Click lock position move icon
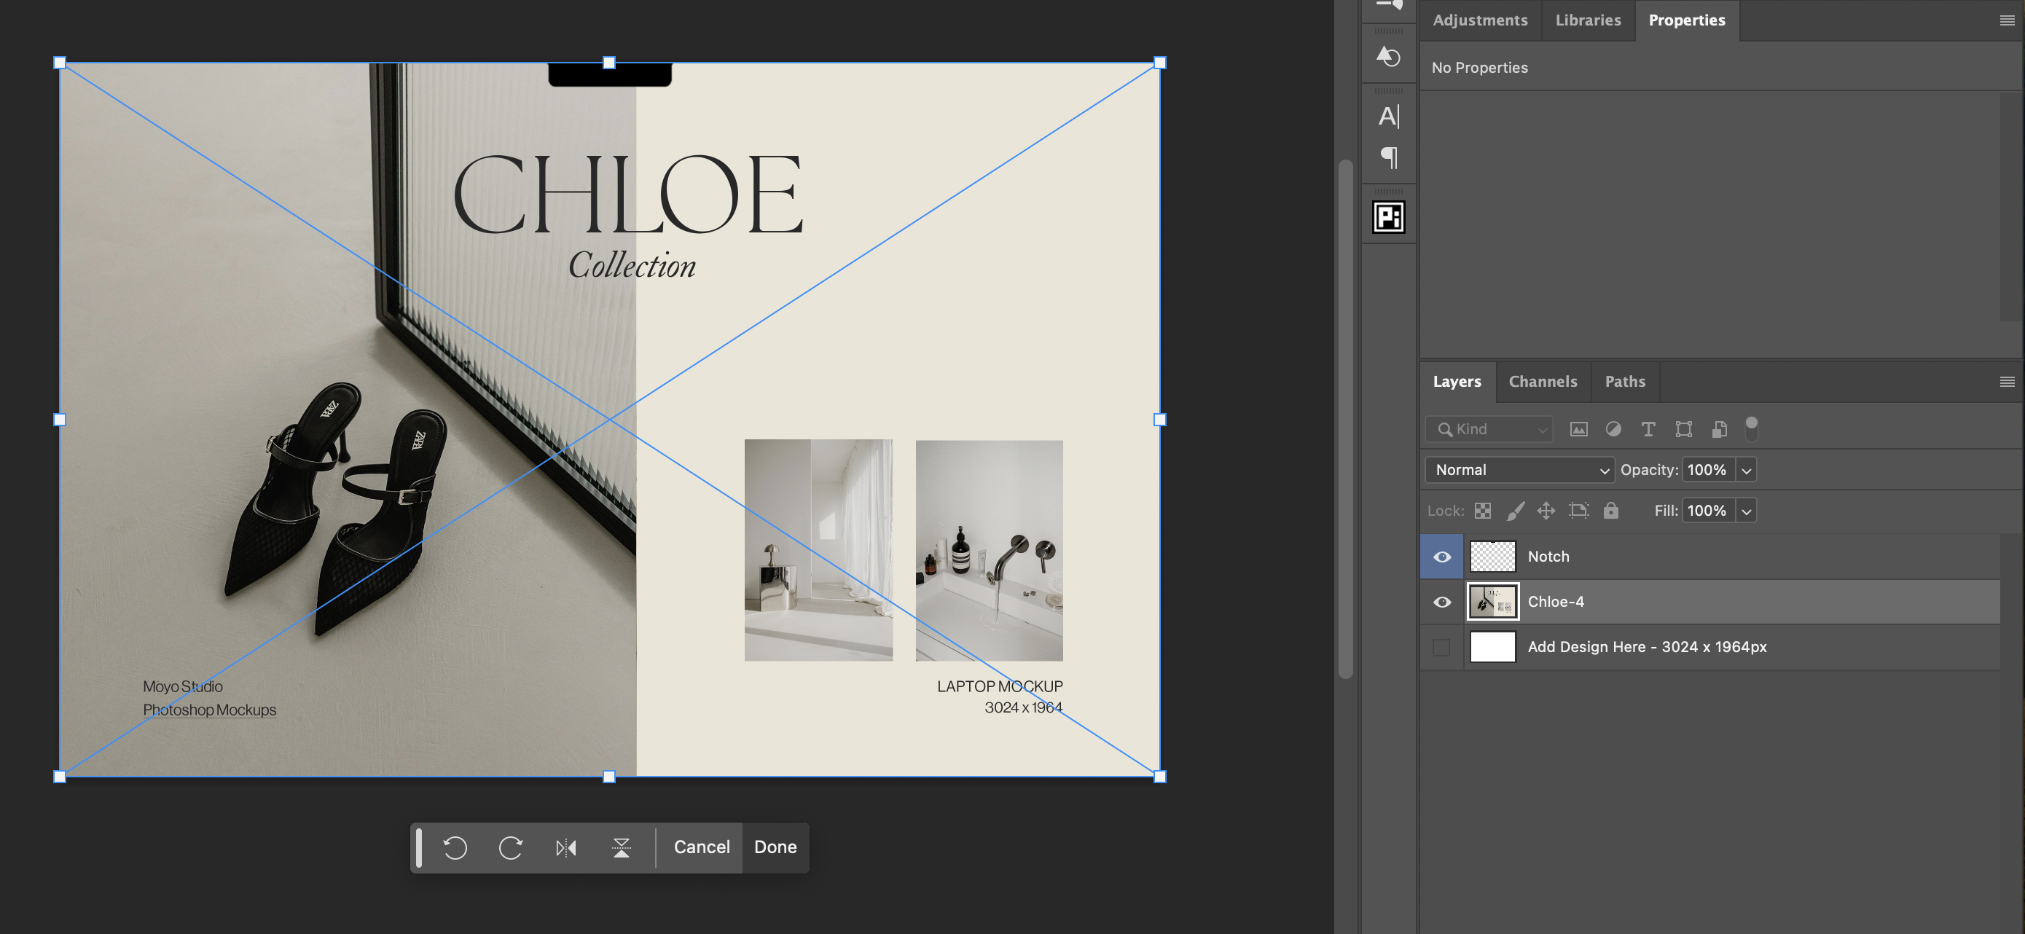2025x934 pixels. [x=1546, y=511]
